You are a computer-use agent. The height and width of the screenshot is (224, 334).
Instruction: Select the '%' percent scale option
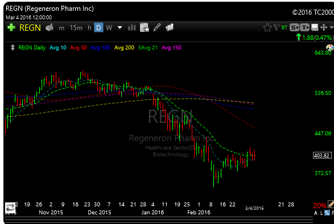pyautogui.click(x=327, y=213)
